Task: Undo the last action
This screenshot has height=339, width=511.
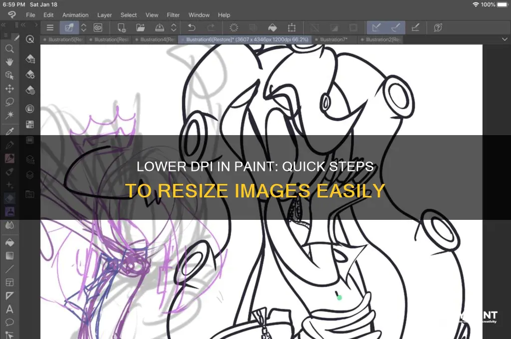Action: pos(192,28)
